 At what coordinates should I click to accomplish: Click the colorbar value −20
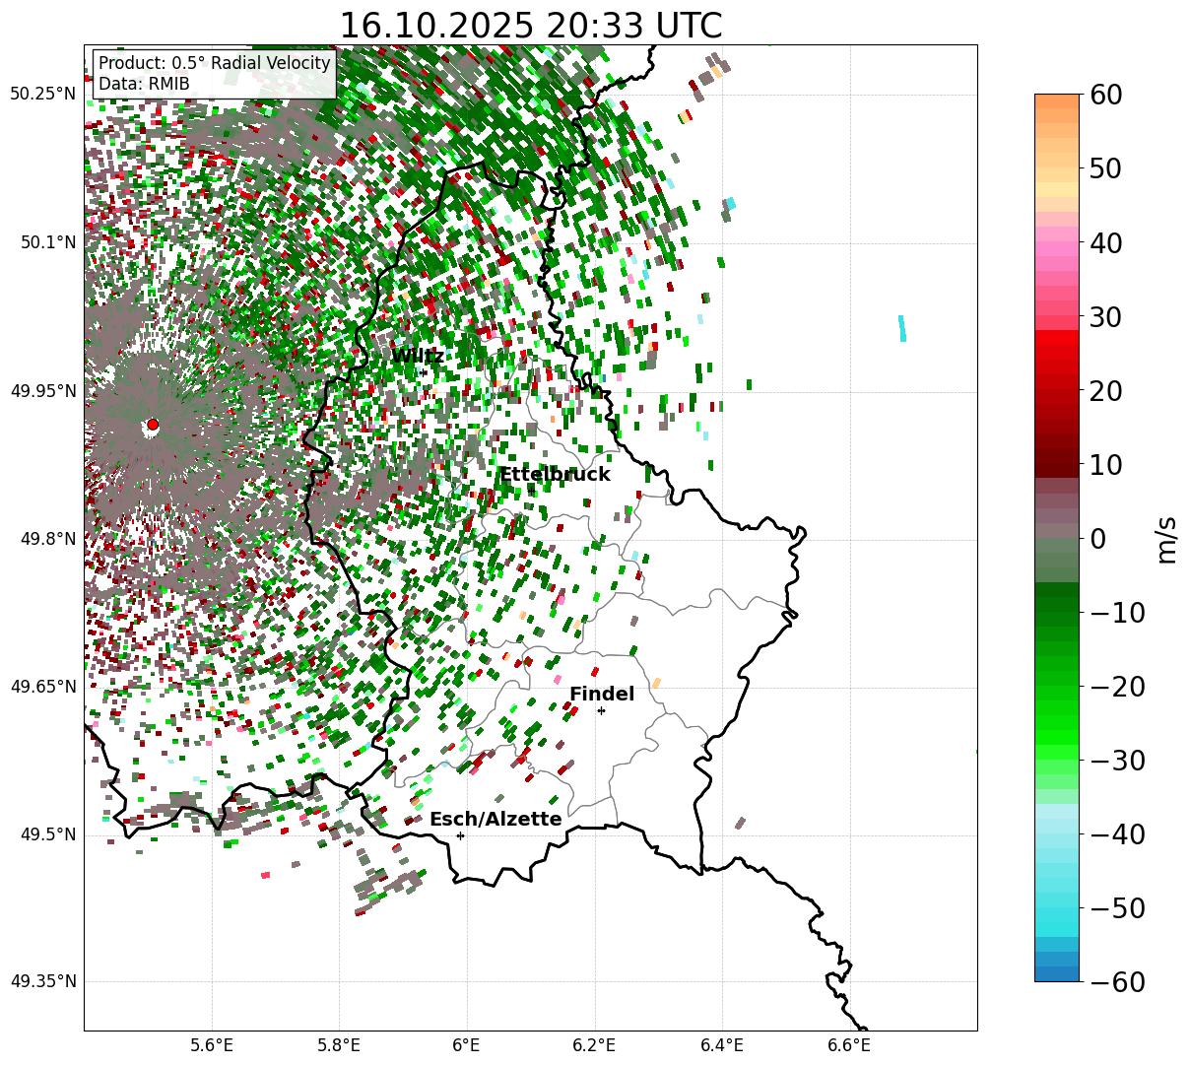pos(1117,687)
